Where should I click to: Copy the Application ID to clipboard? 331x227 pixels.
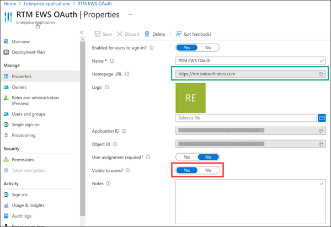point(321,131)
